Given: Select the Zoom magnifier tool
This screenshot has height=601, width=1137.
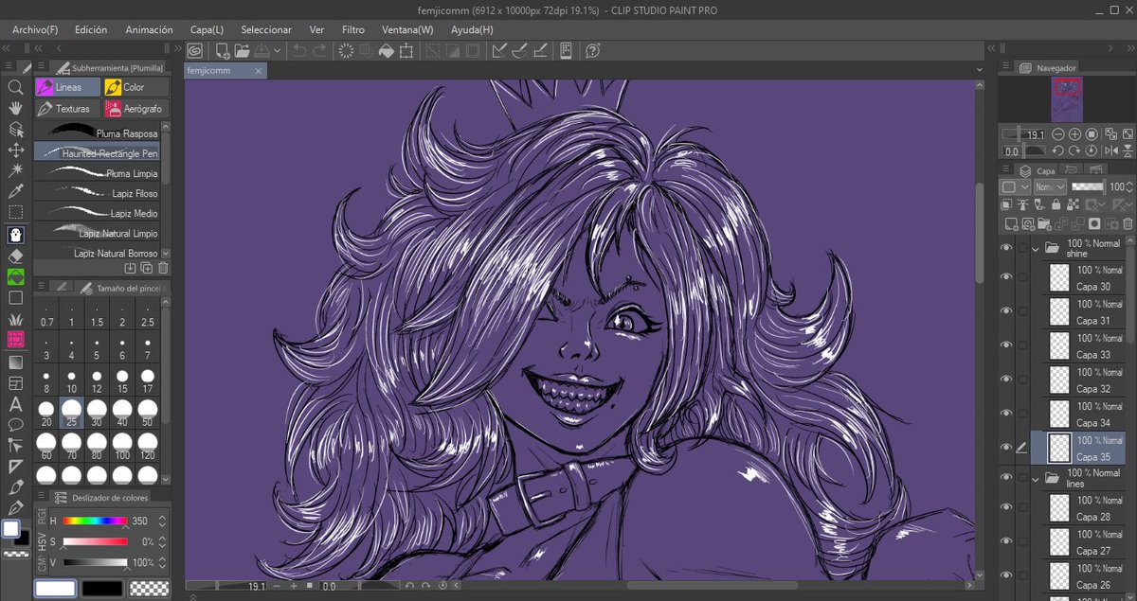Looking at the screenshot, I should tap(15, 87).
